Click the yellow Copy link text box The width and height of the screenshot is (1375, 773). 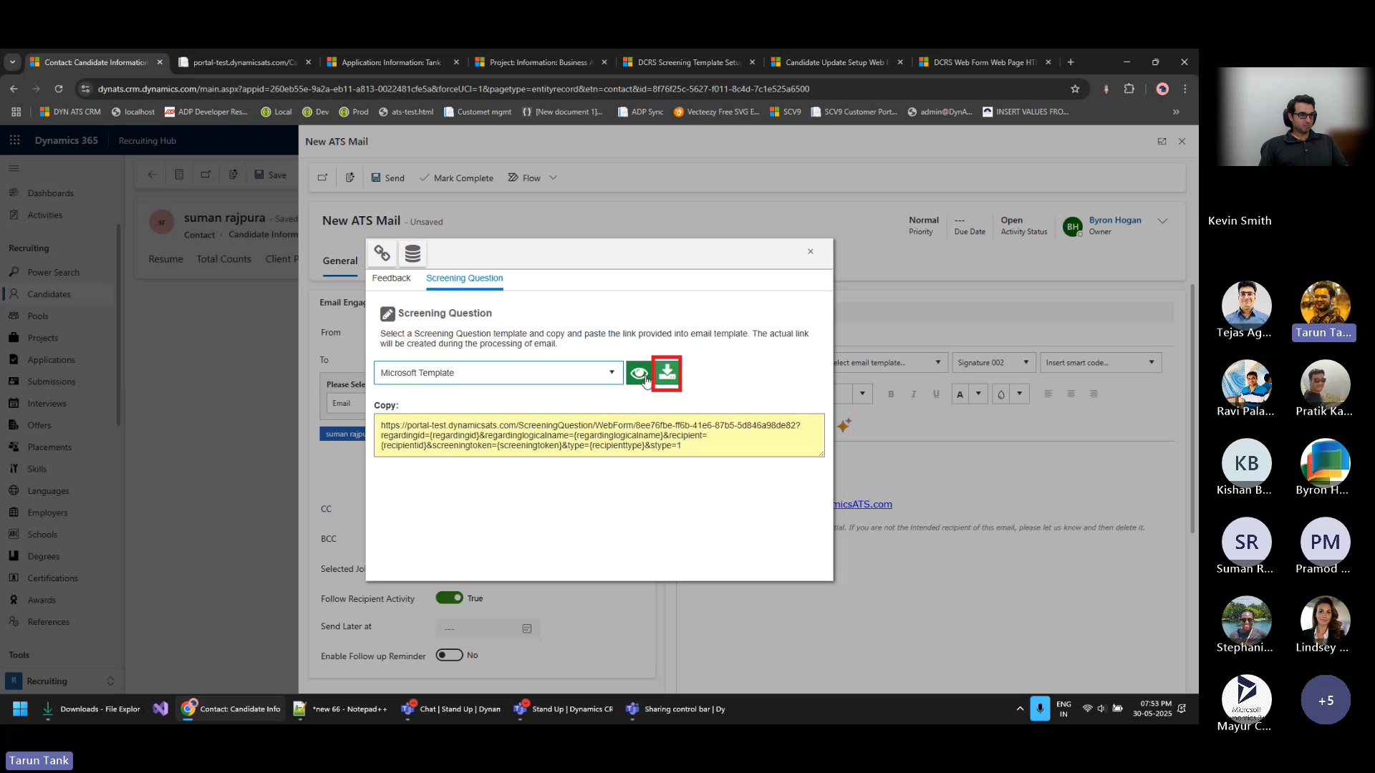pos(599,435)
